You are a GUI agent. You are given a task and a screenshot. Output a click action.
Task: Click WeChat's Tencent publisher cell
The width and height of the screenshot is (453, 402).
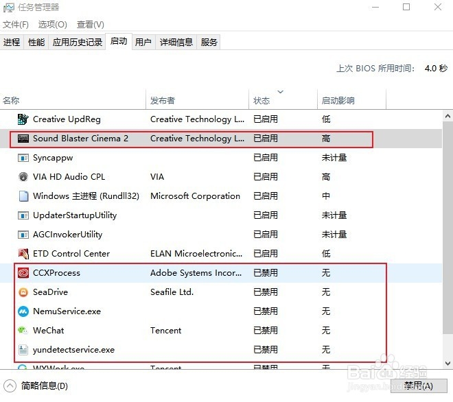click(166, 331)
